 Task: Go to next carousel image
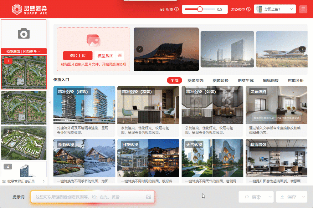pos(302,49)
